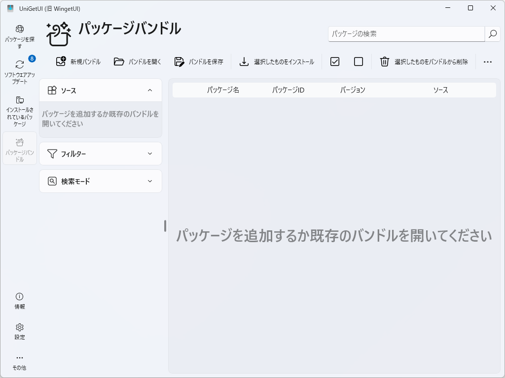The height and width of the screenshot is (378, 505).
Task: Expand the フィルター section
Action: 100,154
